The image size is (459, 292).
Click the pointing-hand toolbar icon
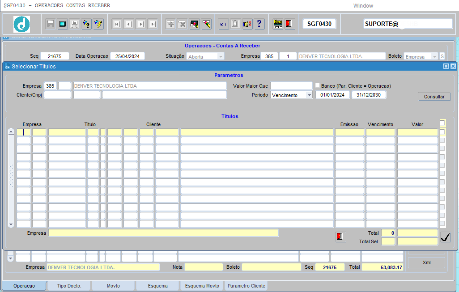[x=247, y=24]
